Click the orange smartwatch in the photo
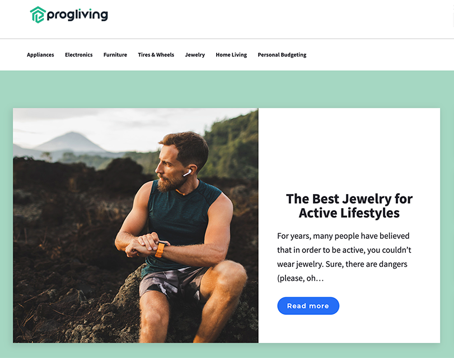 tap(160, 249)
